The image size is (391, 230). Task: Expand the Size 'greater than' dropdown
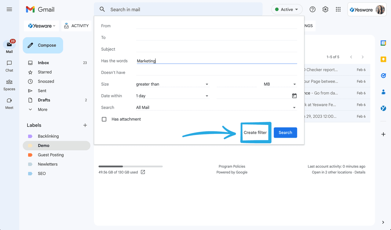point(173,84)
